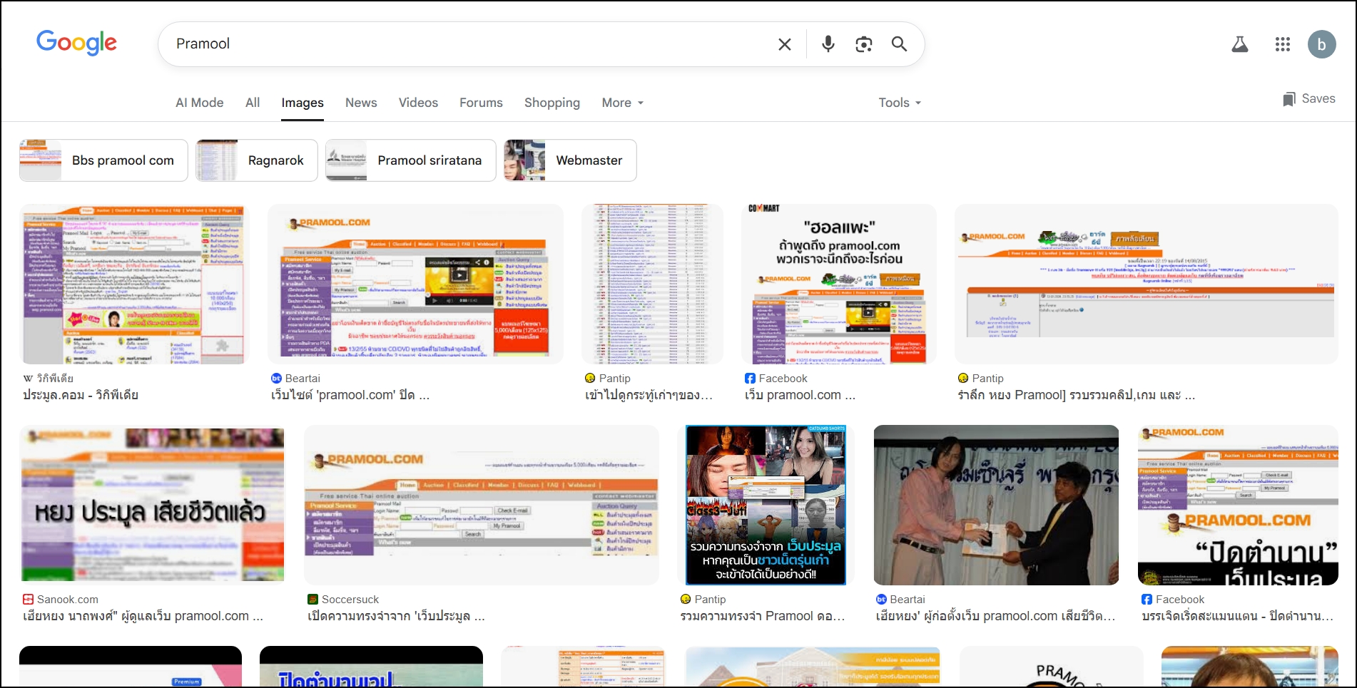Go to Google home via logo
Image resolution: width=1357 pixels, height=688 pixels.
[76, 43]
